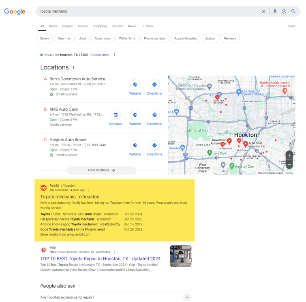
Task: Open 'Toyota Trucks - Service & Tune Auto shops' sublink
Action: [x=79, y=214]
